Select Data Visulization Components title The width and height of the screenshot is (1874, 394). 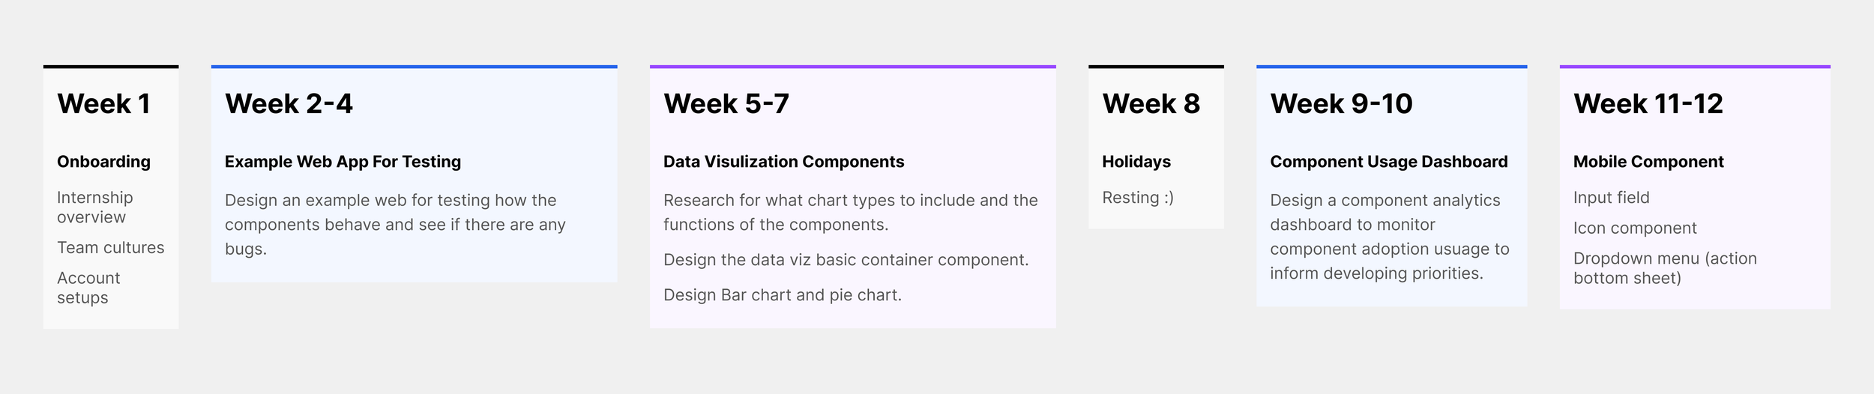(783, 162)
